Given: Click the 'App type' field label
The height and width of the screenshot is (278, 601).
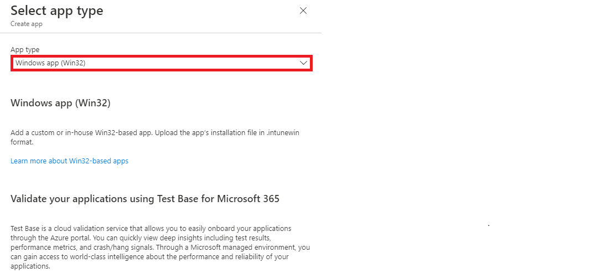Looking at the screenshot, I should pyautogui.click(x=25, y=50).
